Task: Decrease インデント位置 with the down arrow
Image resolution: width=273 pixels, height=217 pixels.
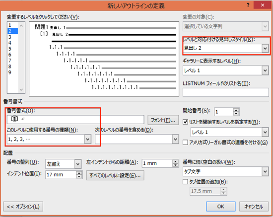Action: coord(79,177)
